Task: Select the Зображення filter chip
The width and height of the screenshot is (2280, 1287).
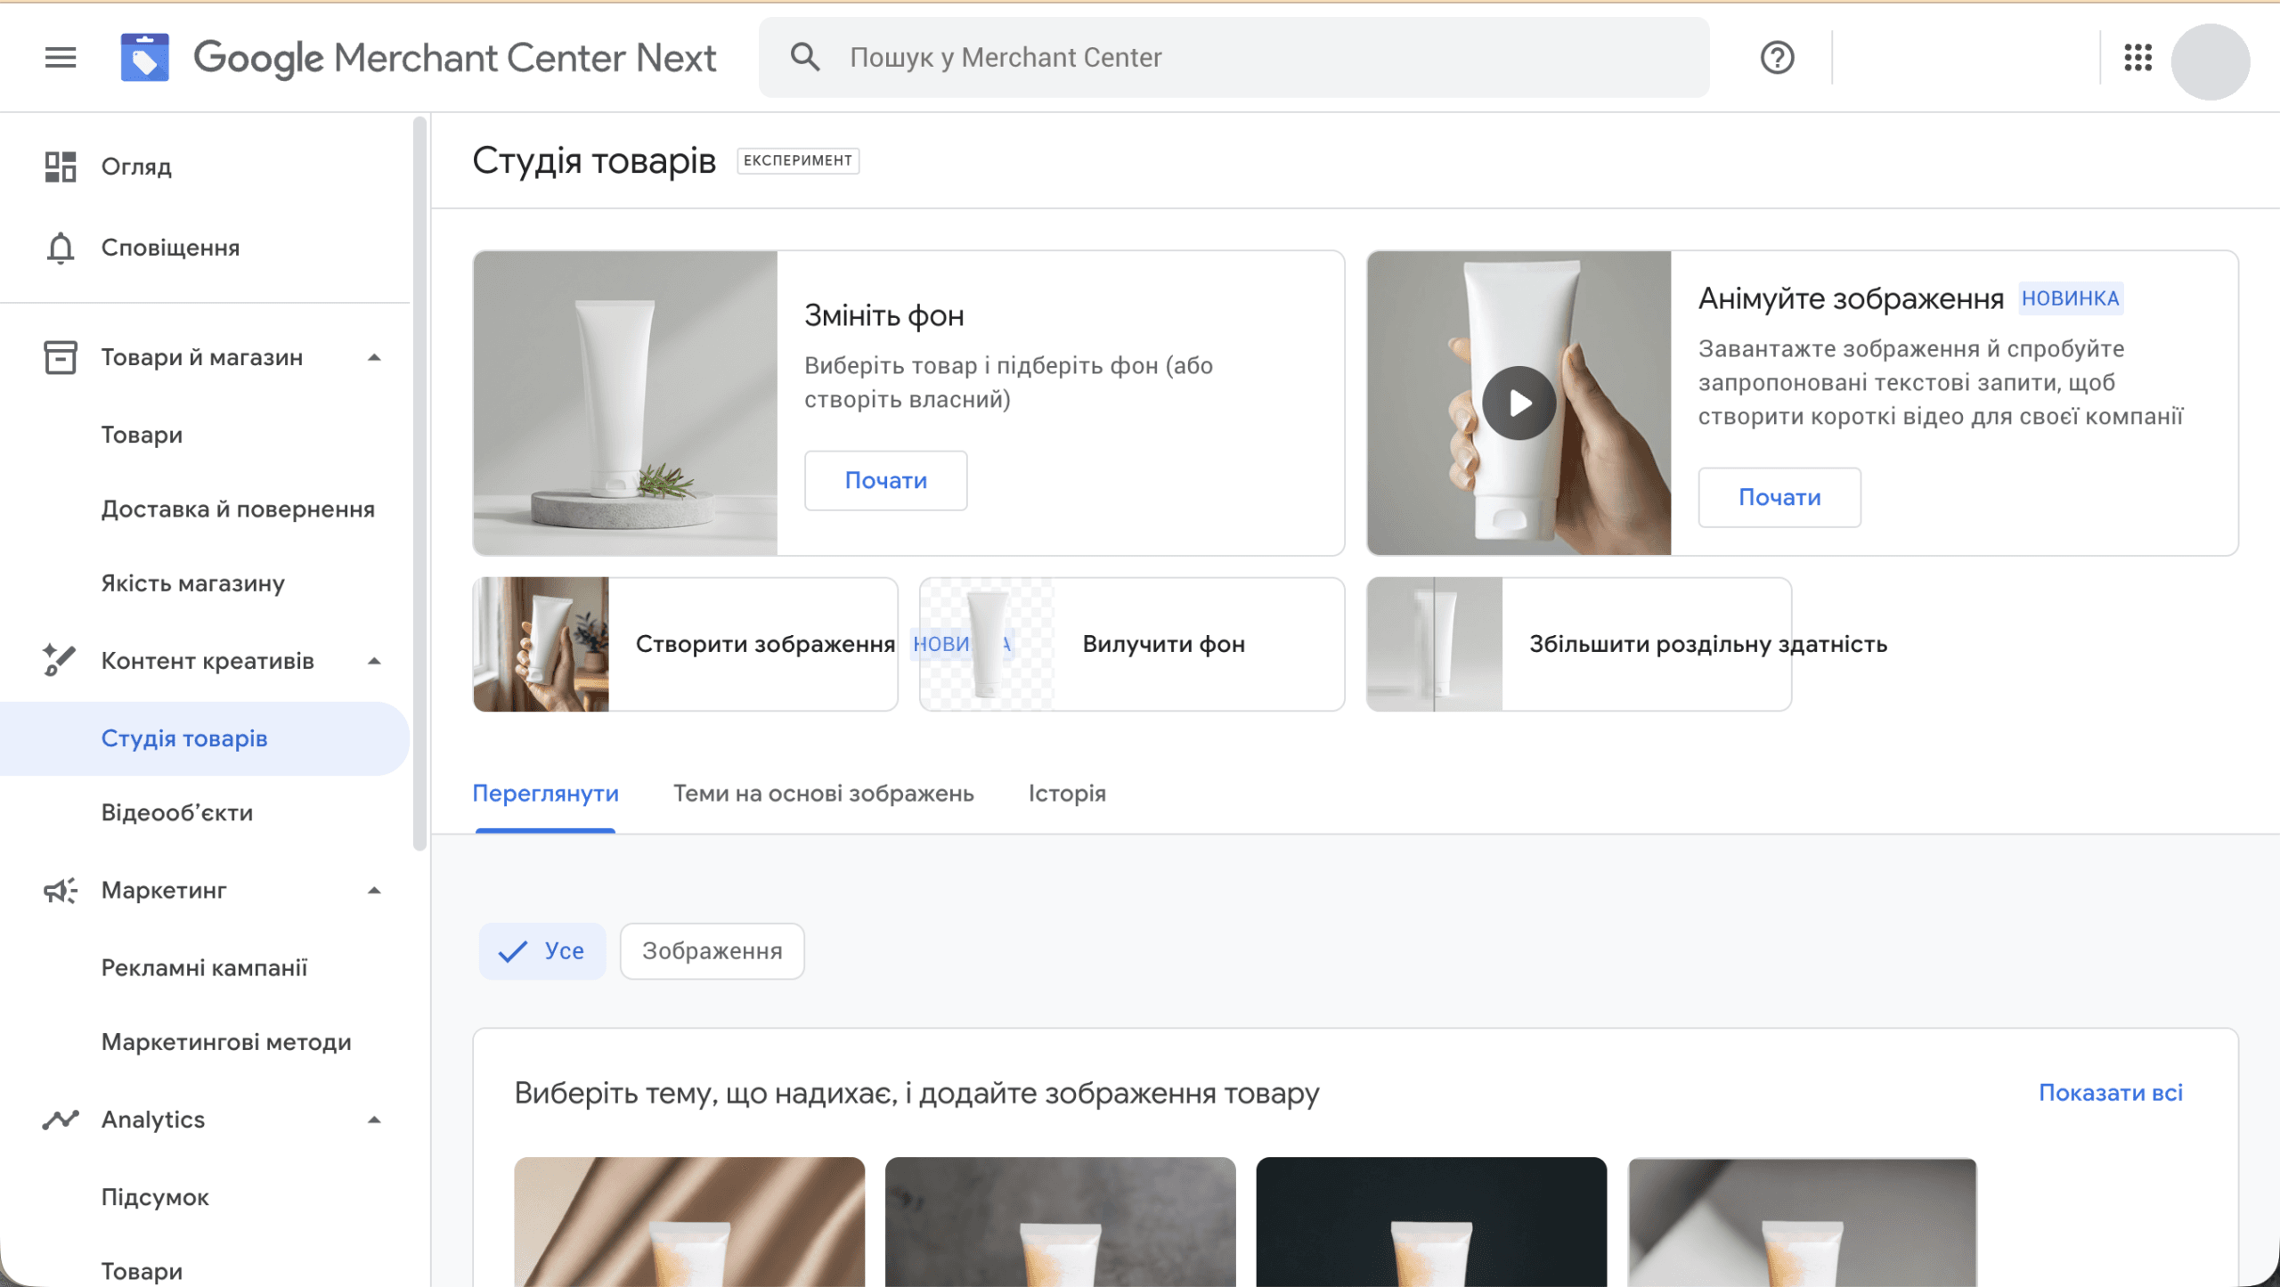Action: click(x=712, y=951)
